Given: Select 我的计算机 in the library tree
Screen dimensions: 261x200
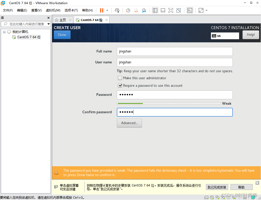Looking at the screenshot, I should (20, 32).
